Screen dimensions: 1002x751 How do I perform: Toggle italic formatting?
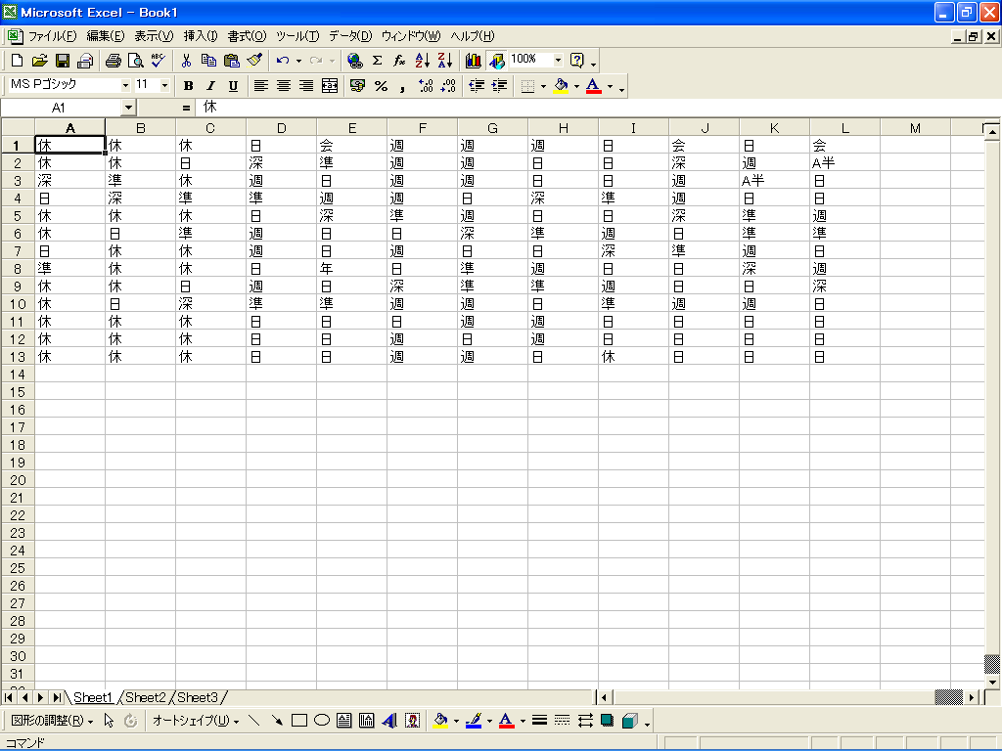(x=211, y=86)
